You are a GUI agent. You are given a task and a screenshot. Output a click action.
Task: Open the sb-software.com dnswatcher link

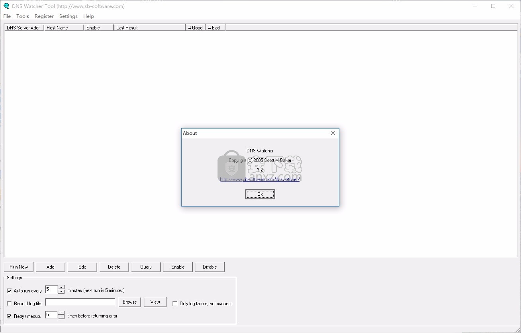click(x=260, y=179)
